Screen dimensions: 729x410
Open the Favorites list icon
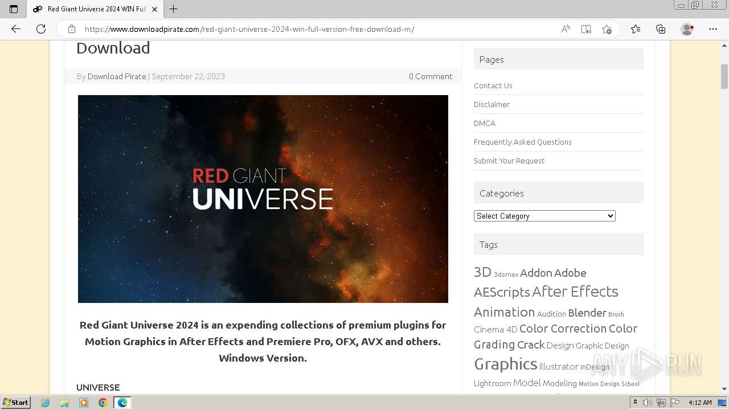[636, 29]
